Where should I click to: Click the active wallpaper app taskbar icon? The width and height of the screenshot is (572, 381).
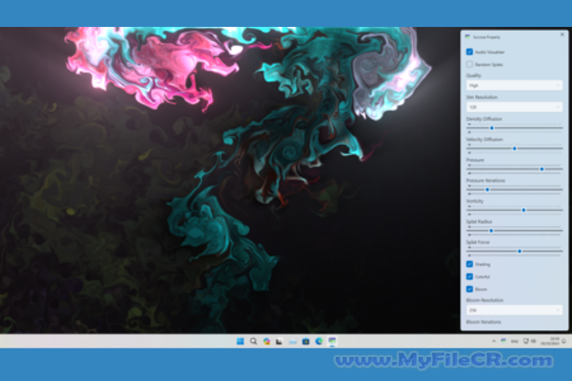click(332, 341)
